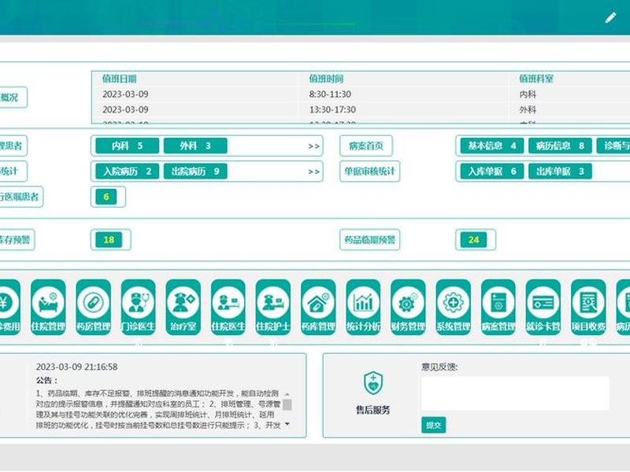630x472 pixels.
Task: Open 住院医生 inpatient doctor module
Action: point(228,307)
